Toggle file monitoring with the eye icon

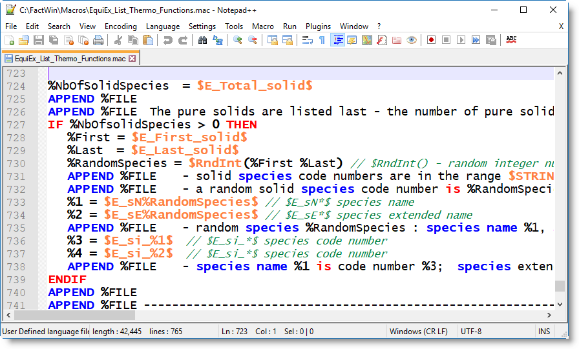[412, 40]
